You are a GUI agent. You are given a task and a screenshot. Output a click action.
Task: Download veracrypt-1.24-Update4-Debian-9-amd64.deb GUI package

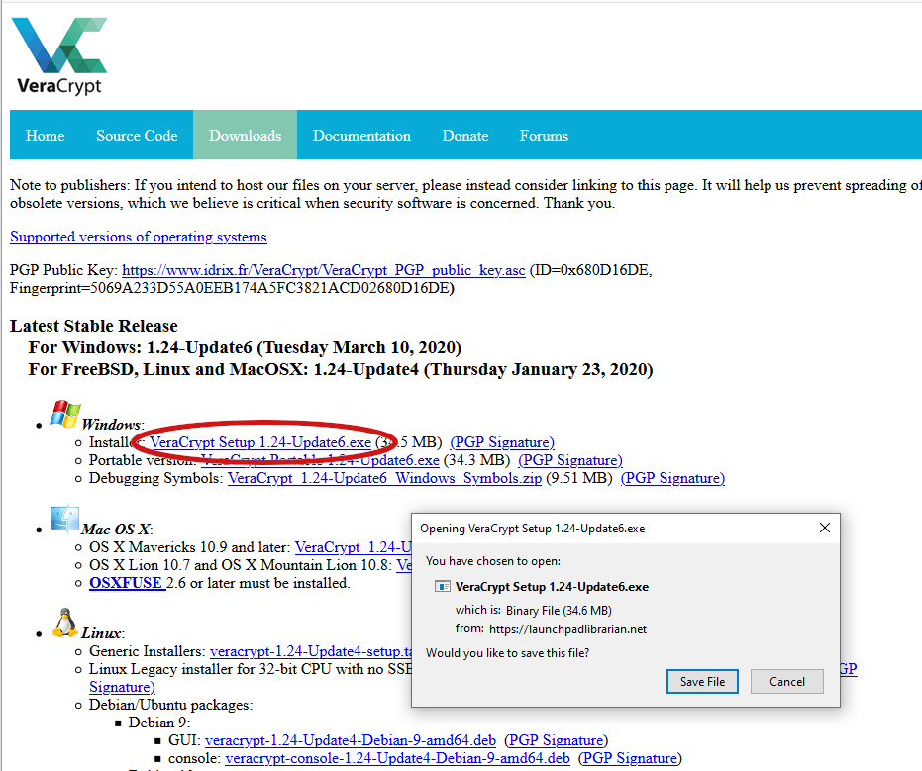351,740
